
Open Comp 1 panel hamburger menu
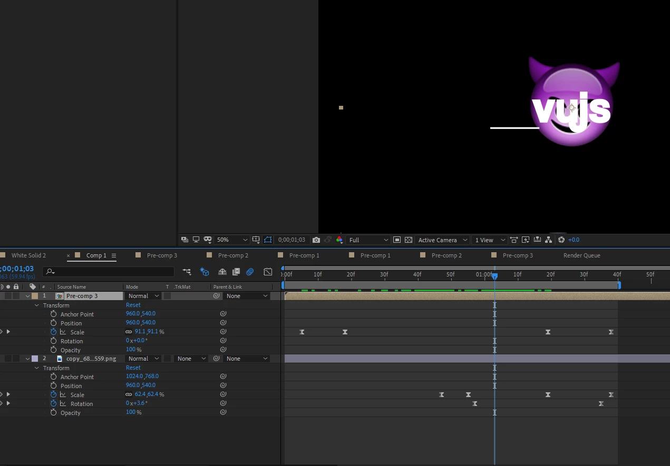point(113,255)
